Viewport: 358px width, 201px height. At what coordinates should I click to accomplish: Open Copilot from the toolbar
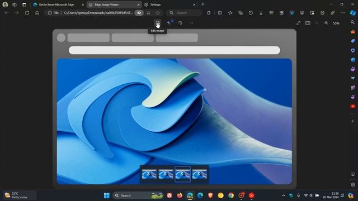click(353, 13)
